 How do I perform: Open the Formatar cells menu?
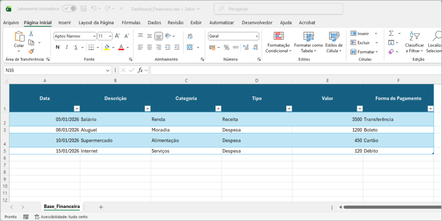click(363, 52)
